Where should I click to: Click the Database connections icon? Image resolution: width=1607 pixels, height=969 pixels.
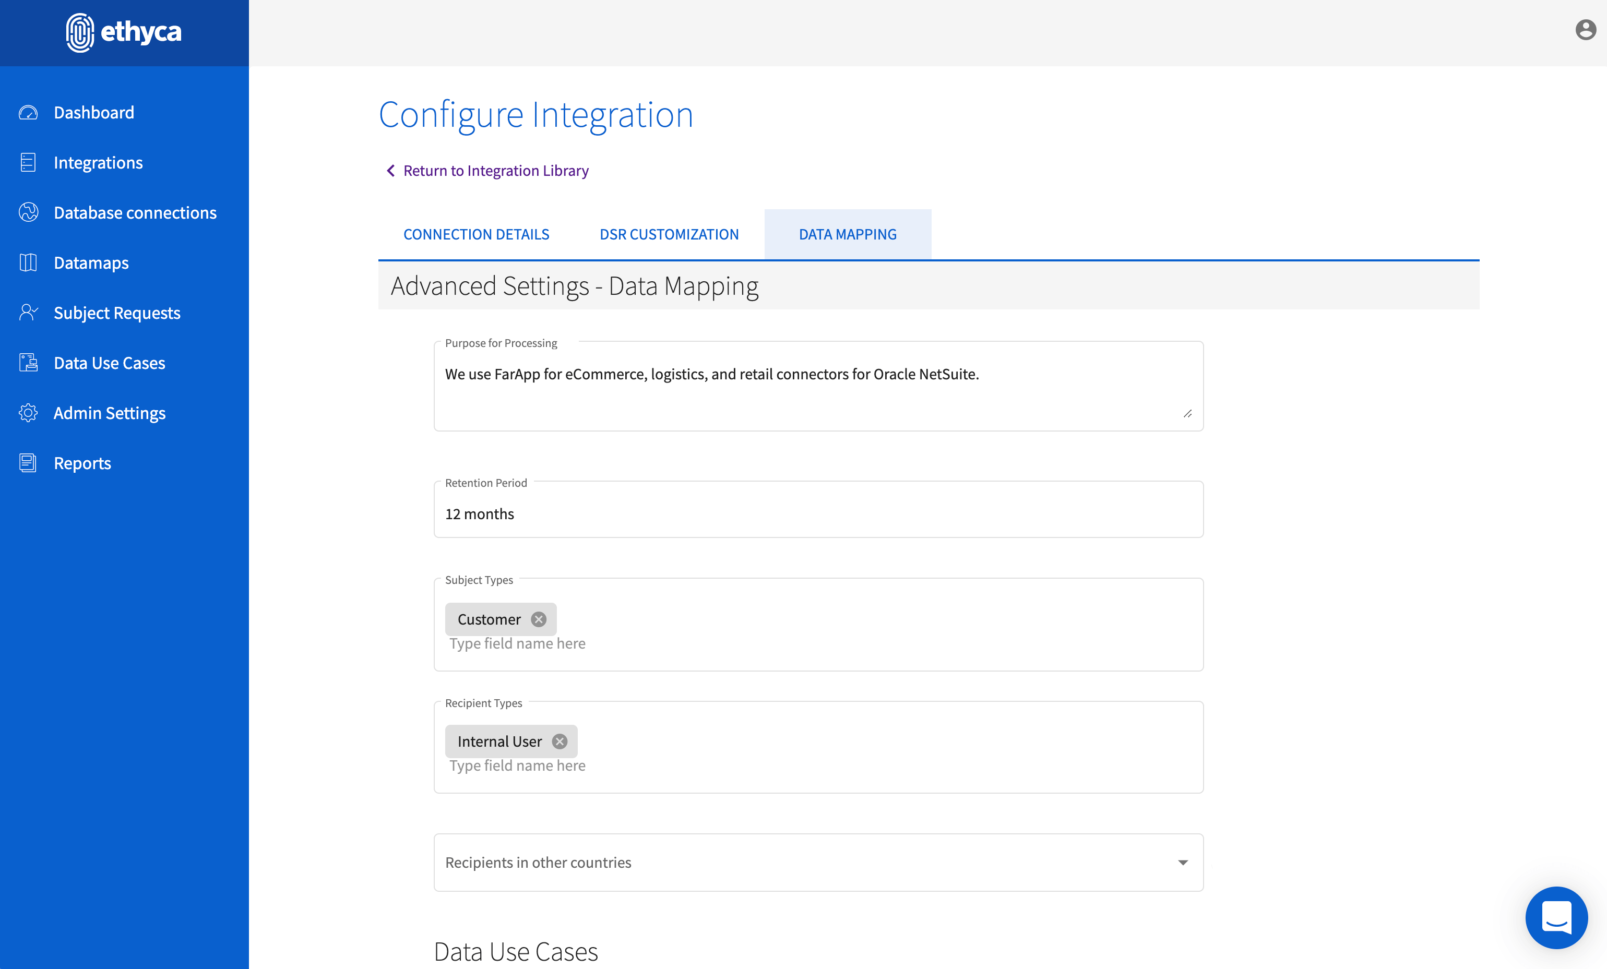tap(28, 212)
